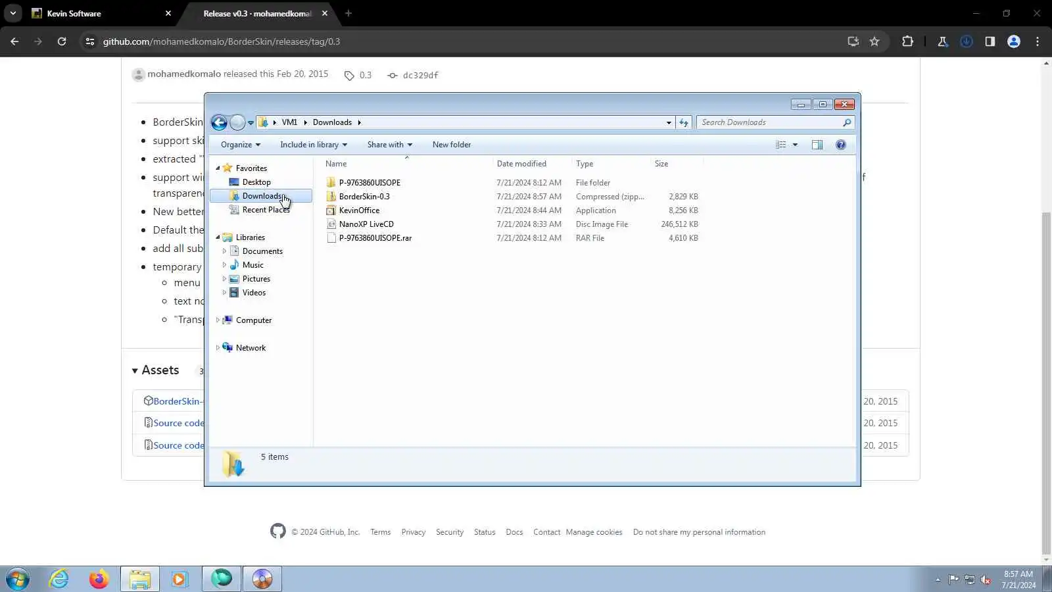Go back in Explorer window
The height and width of the screenshot is (592, 1052).
[x=219, y=122]
